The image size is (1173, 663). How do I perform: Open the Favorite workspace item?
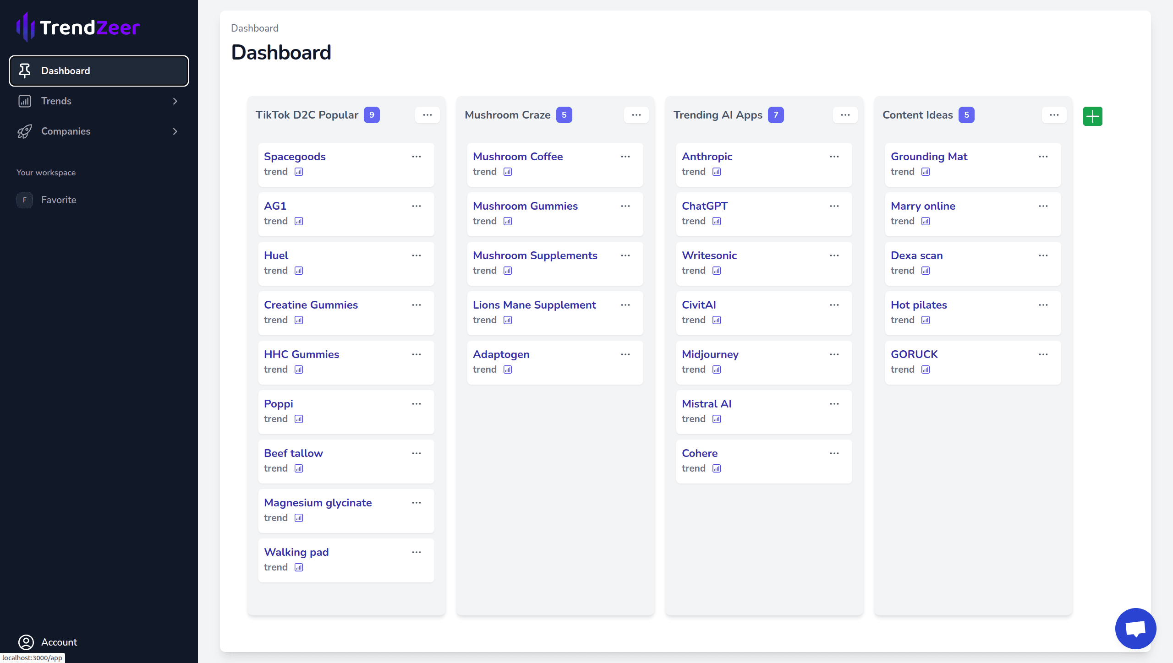(59, 200)
